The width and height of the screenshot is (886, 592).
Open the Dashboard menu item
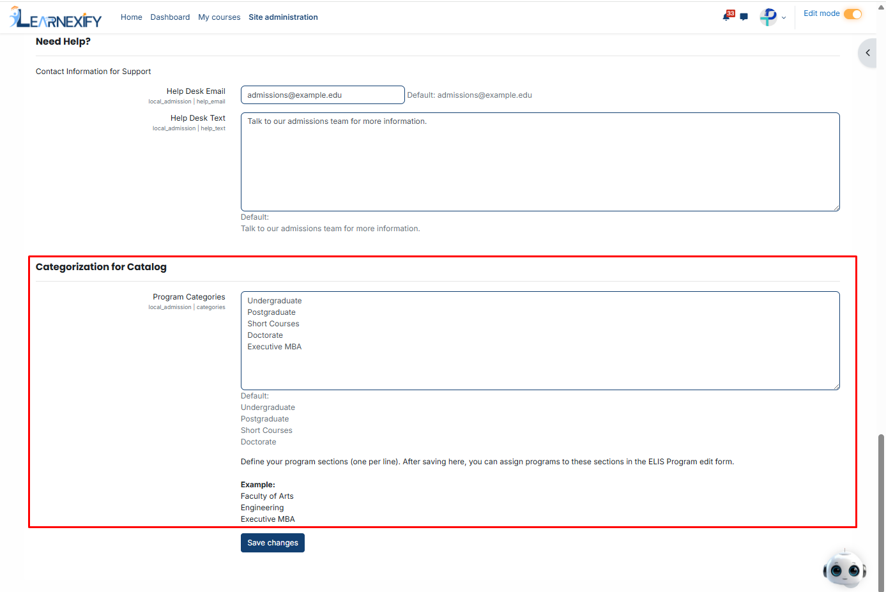pyautogui.click(x=170, y=17)
